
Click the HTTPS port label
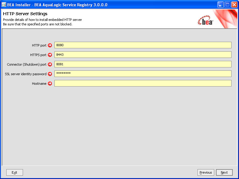(x=38, y=55)
